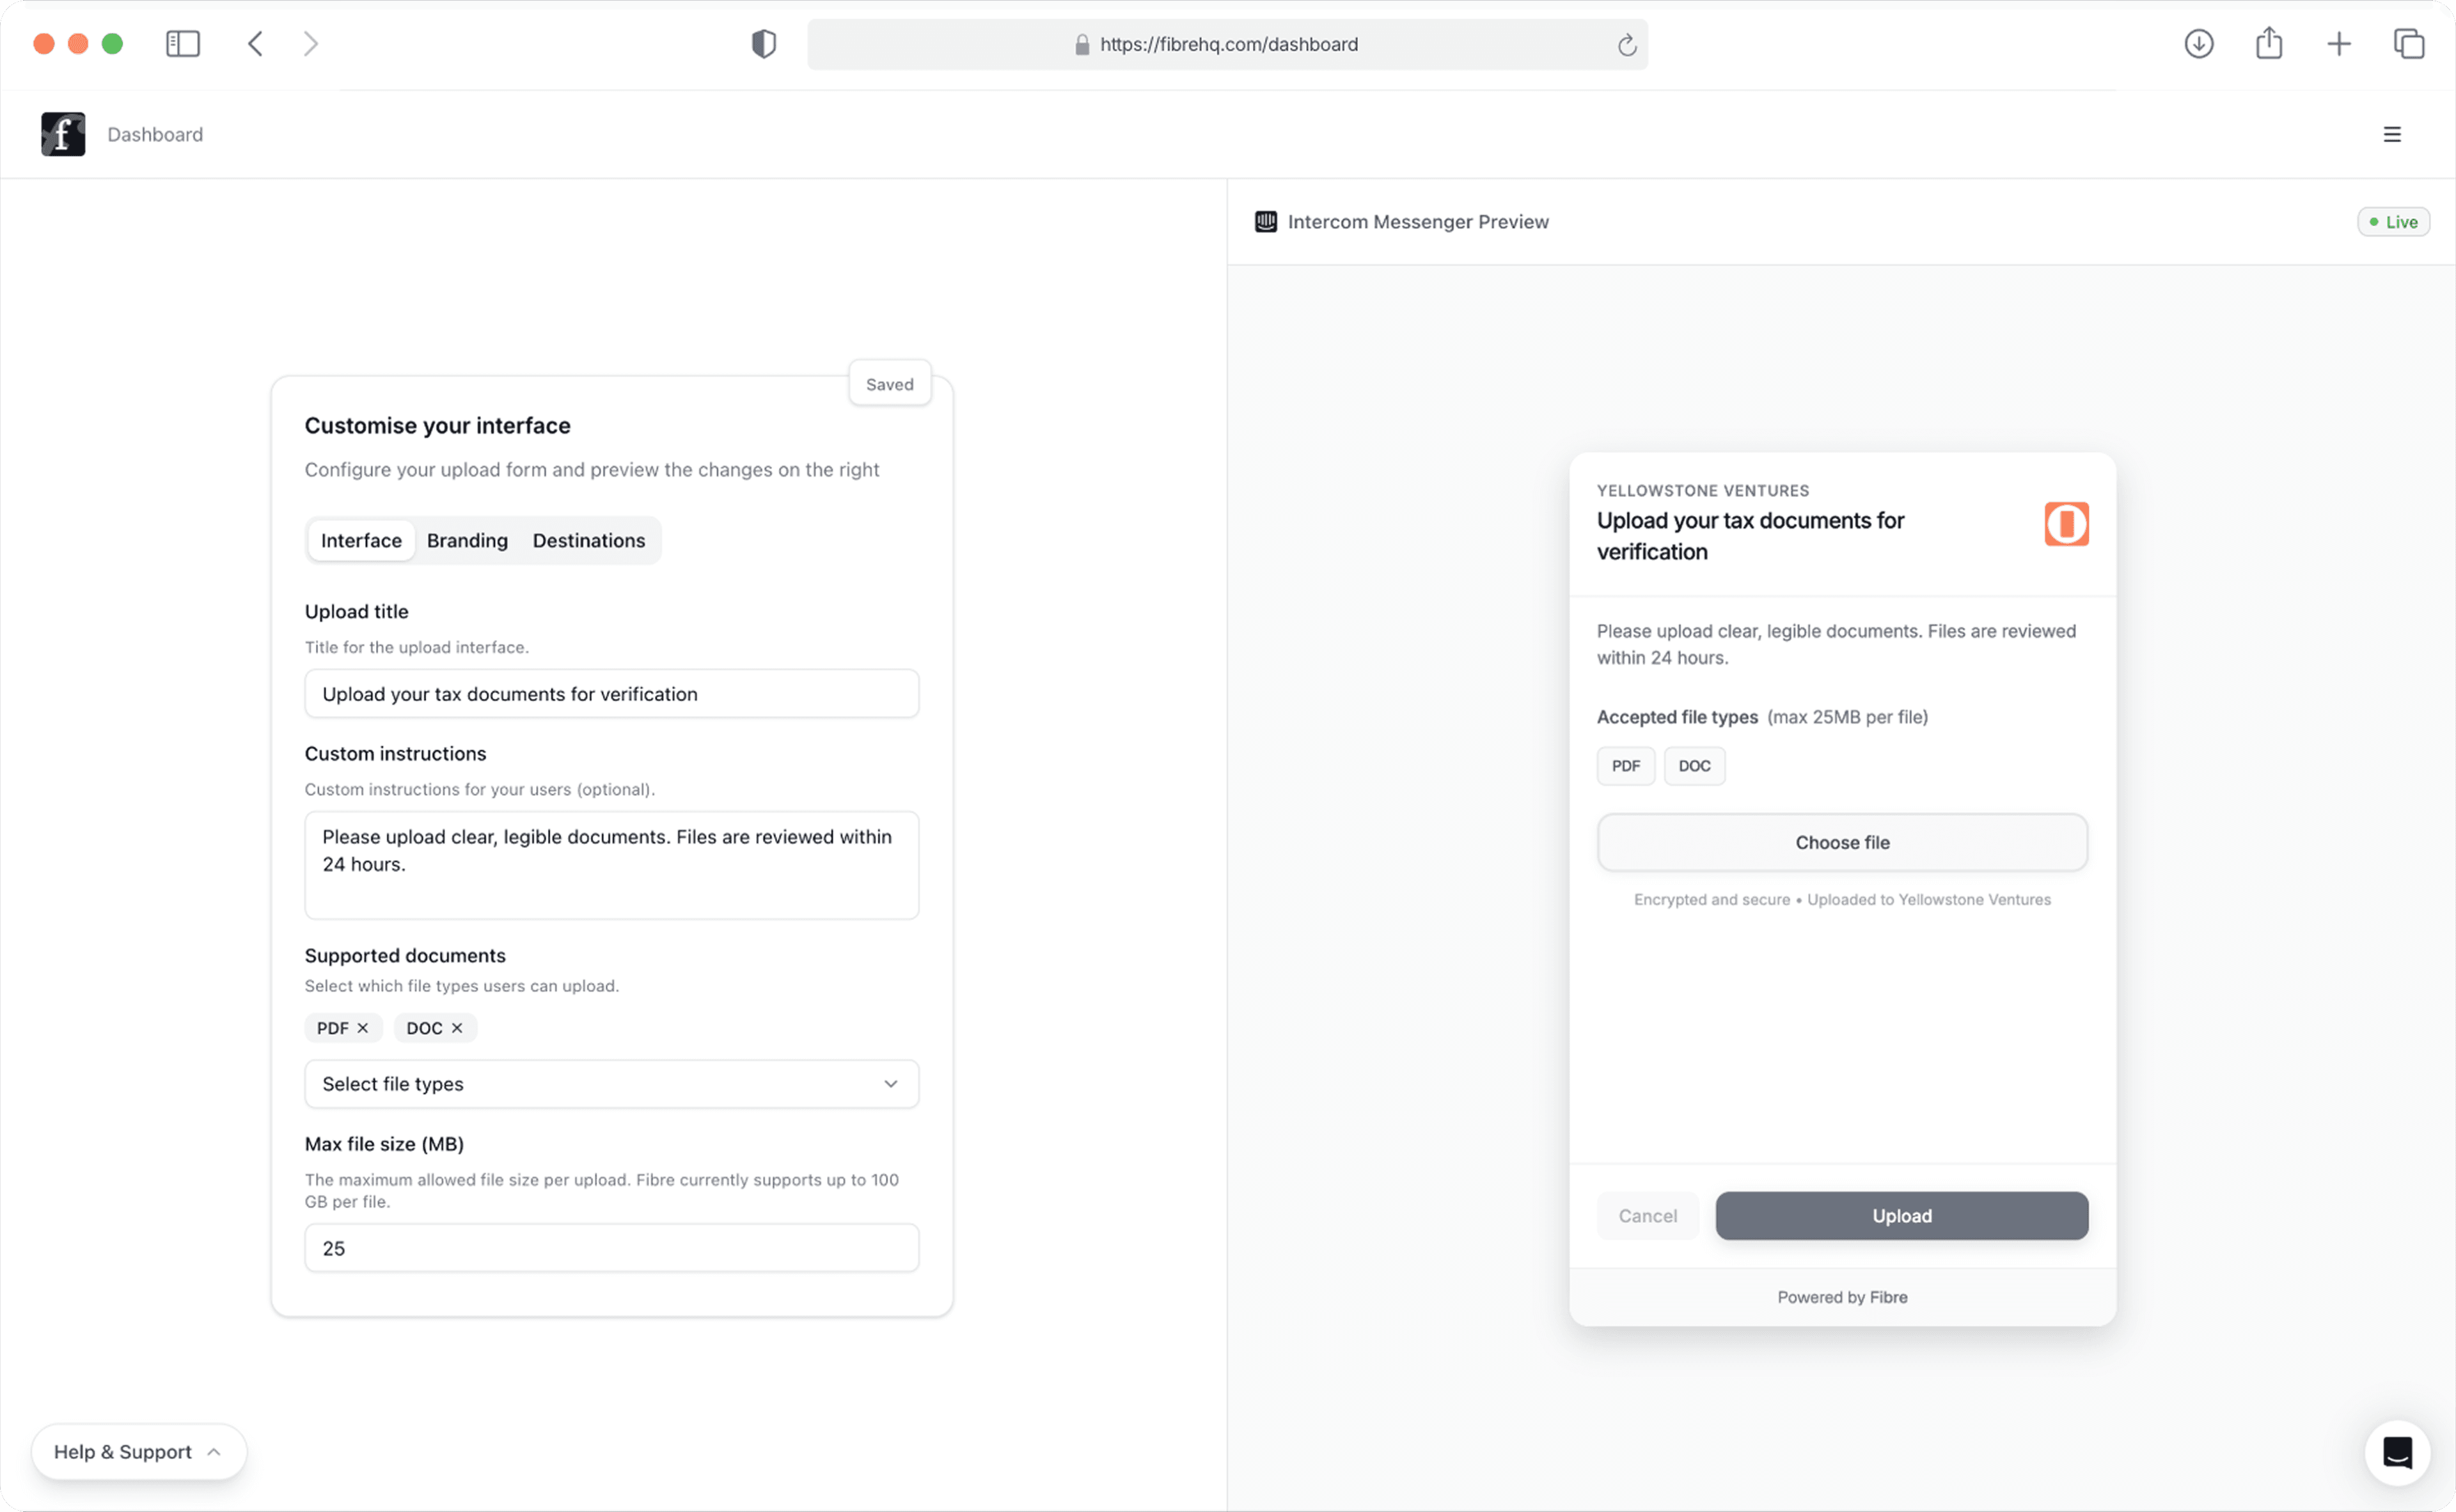Open the Intercom chat launcher bubble
2456x1512 pixels.
click(x=2396, y=1452)
